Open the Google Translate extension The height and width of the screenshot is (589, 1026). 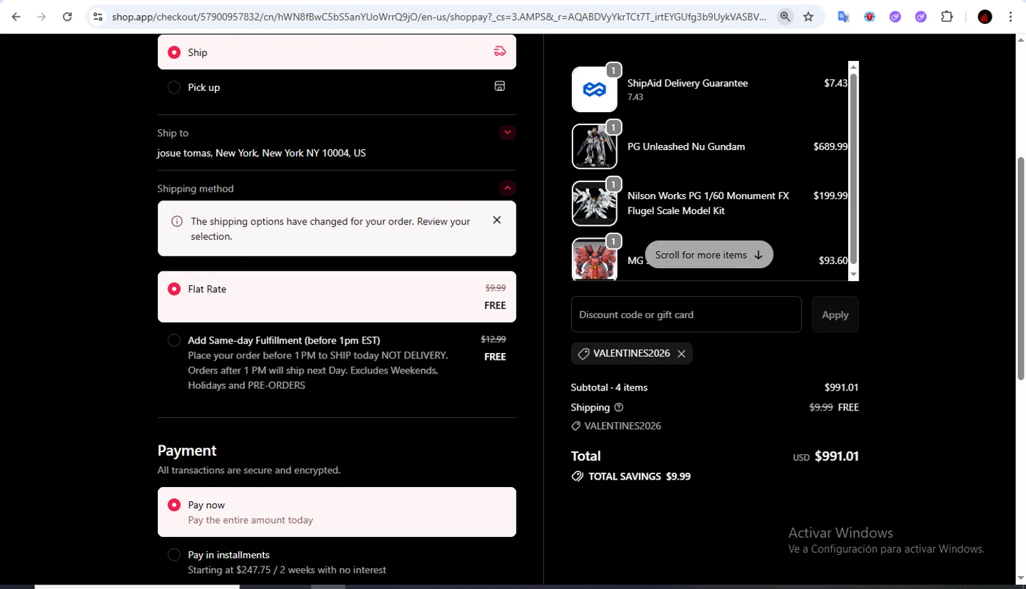coord(844,16)
